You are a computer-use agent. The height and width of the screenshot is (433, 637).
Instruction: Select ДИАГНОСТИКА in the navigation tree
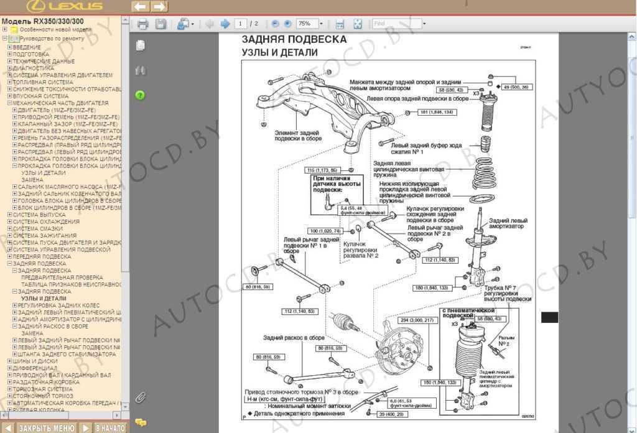tap(31, 68)
